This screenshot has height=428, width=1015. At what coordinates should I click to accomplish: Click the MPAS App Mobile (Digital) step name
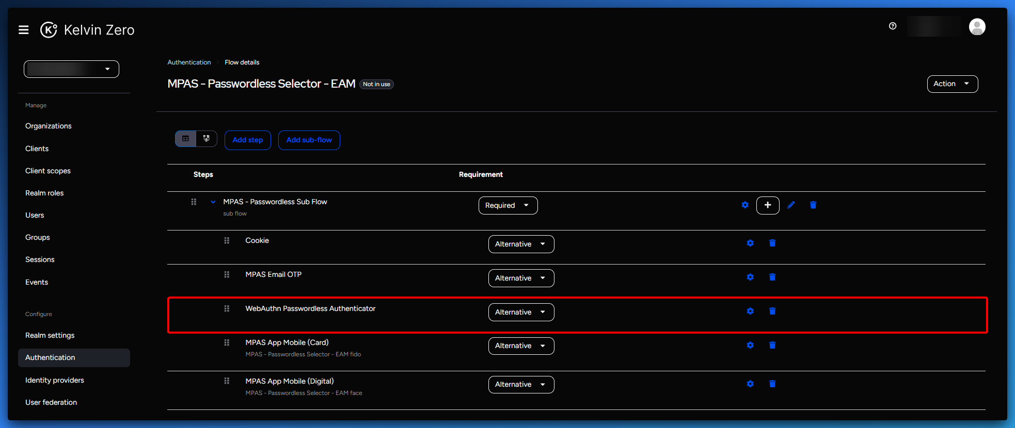[290, 381]
